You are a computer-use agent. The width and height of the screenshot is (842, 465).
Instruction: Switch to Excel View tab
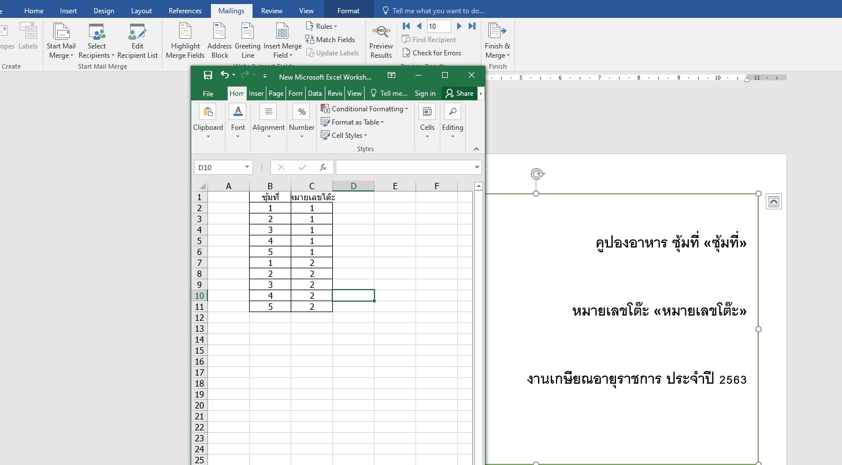pyautogui.click(x=355, y=93)
